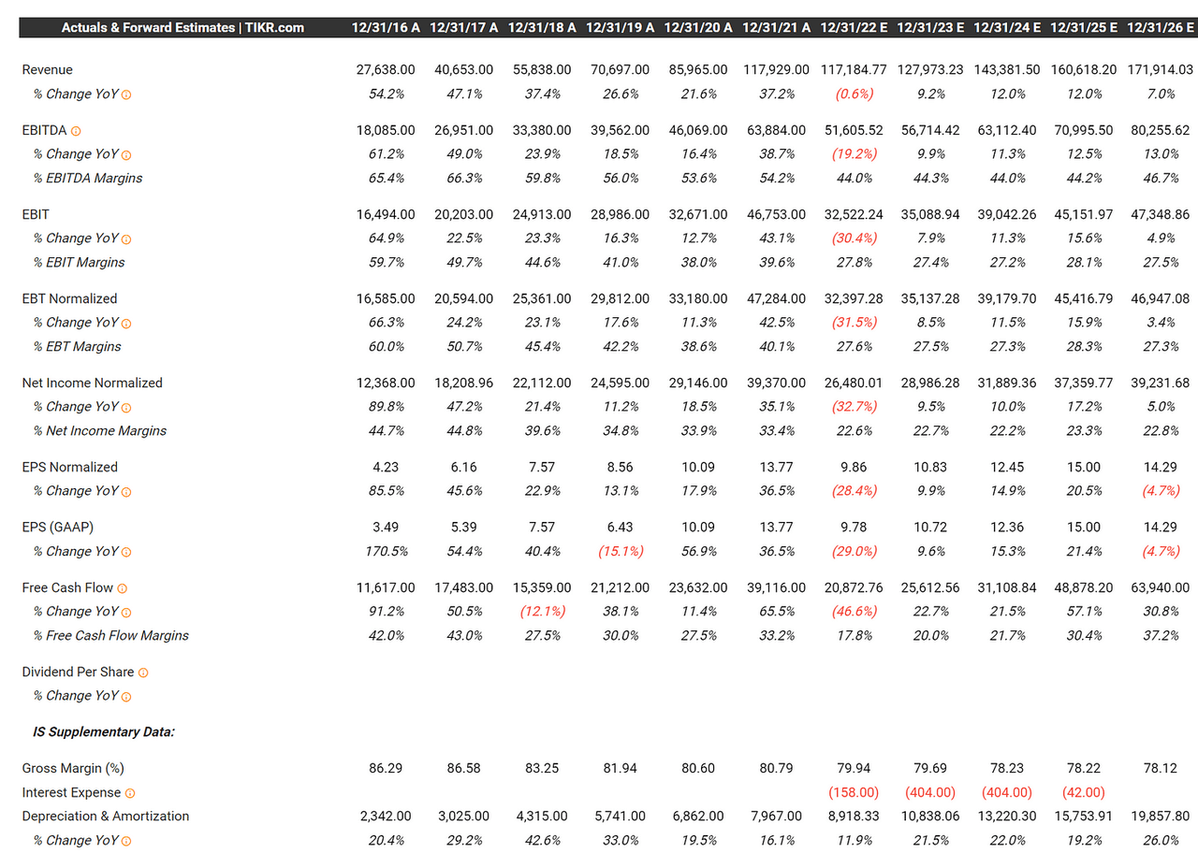Screen dimensions: 1198x868
Task: Click info icon beside Revenue % Change YoY
Action: click(126, 94)
